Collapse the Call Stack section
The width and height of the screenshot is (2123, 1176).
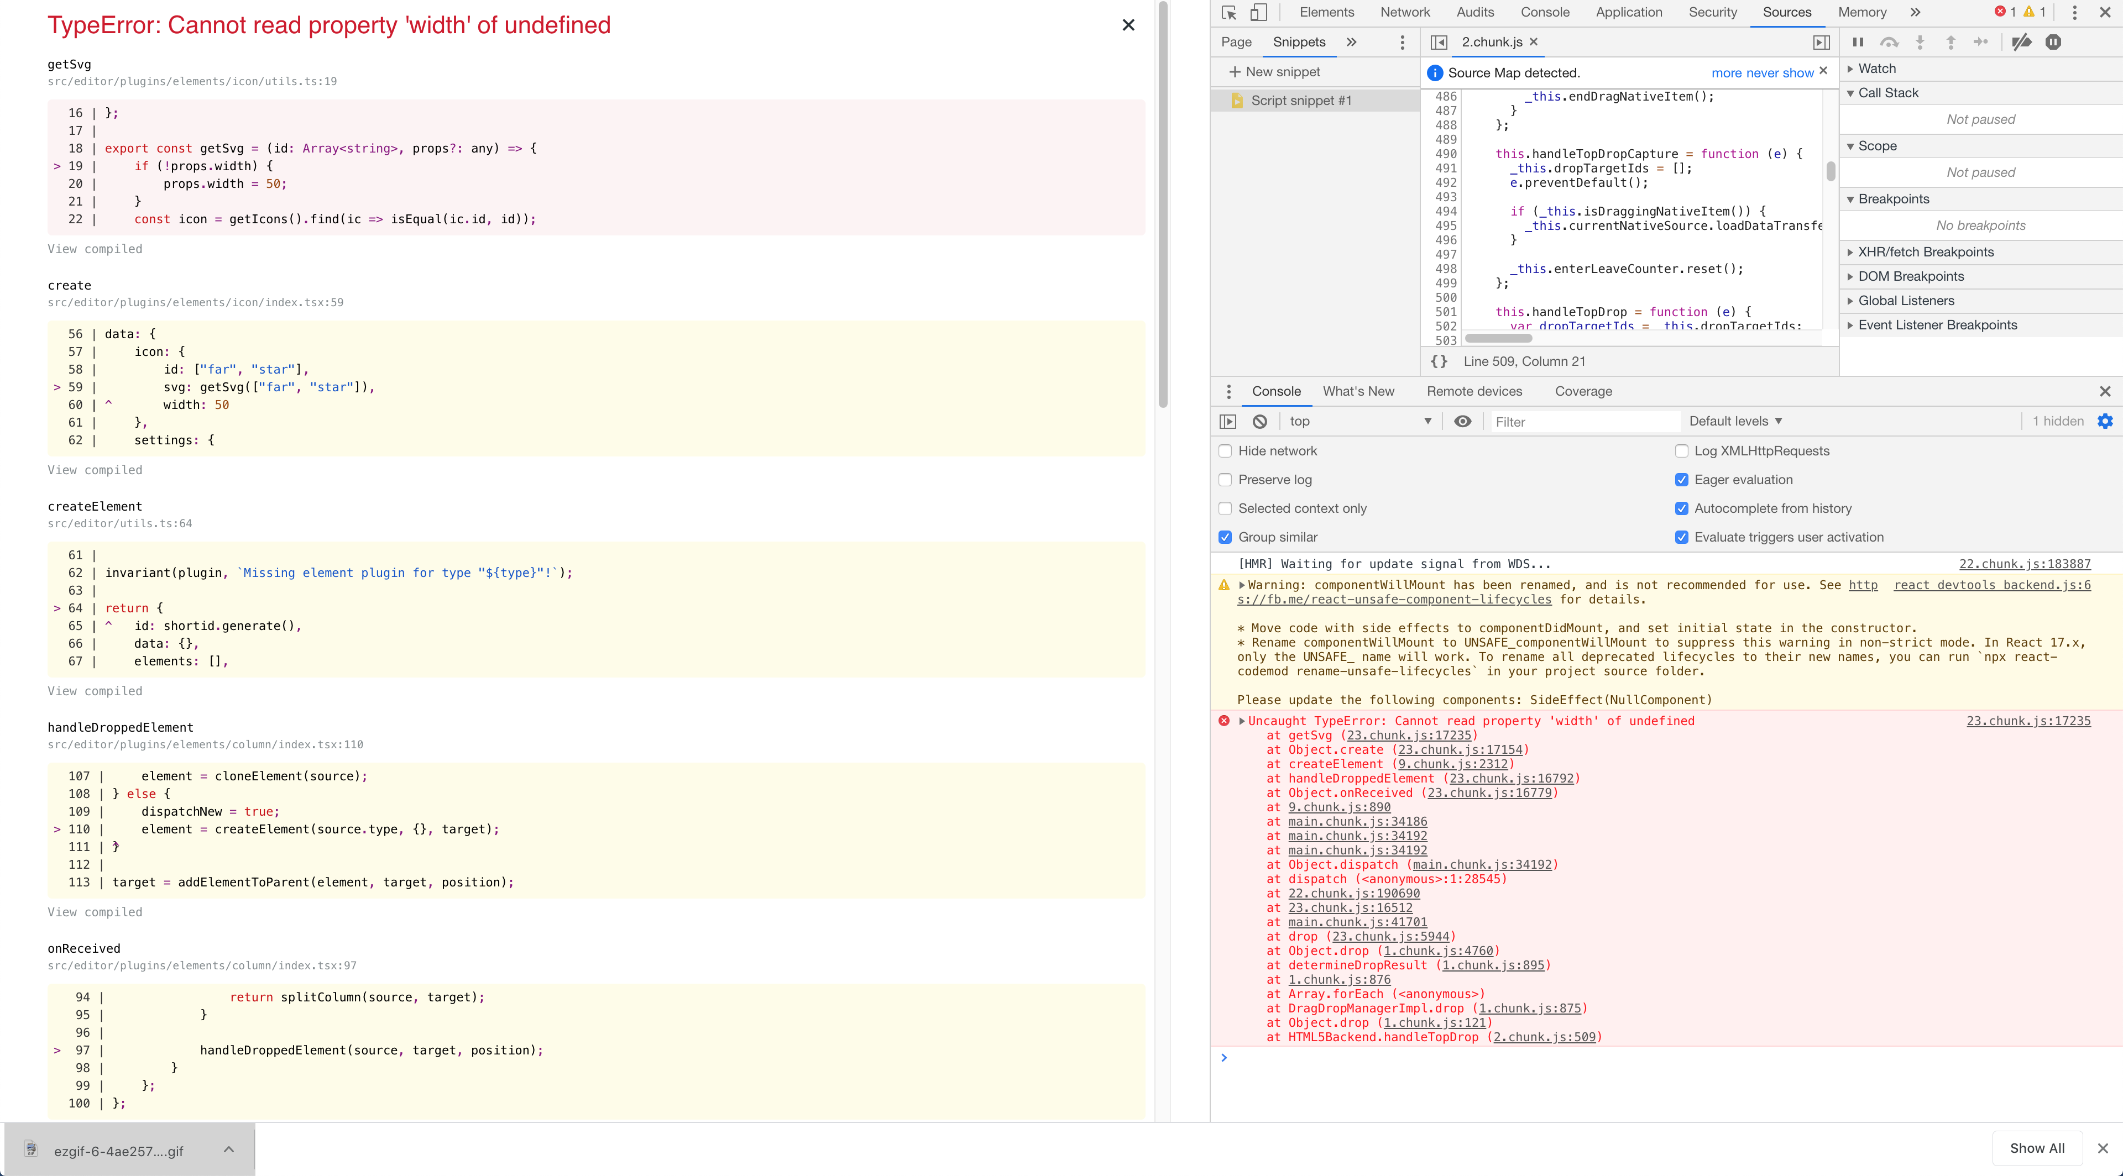pos(1980,93)
